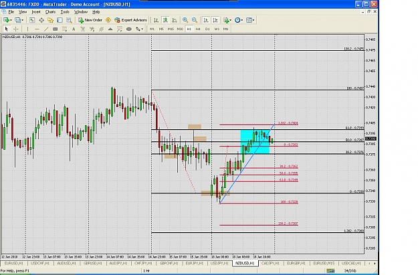The width and height of the screenshot is (418, 275).
Task: Select the Text tool A icon
Action: (74, 29)
